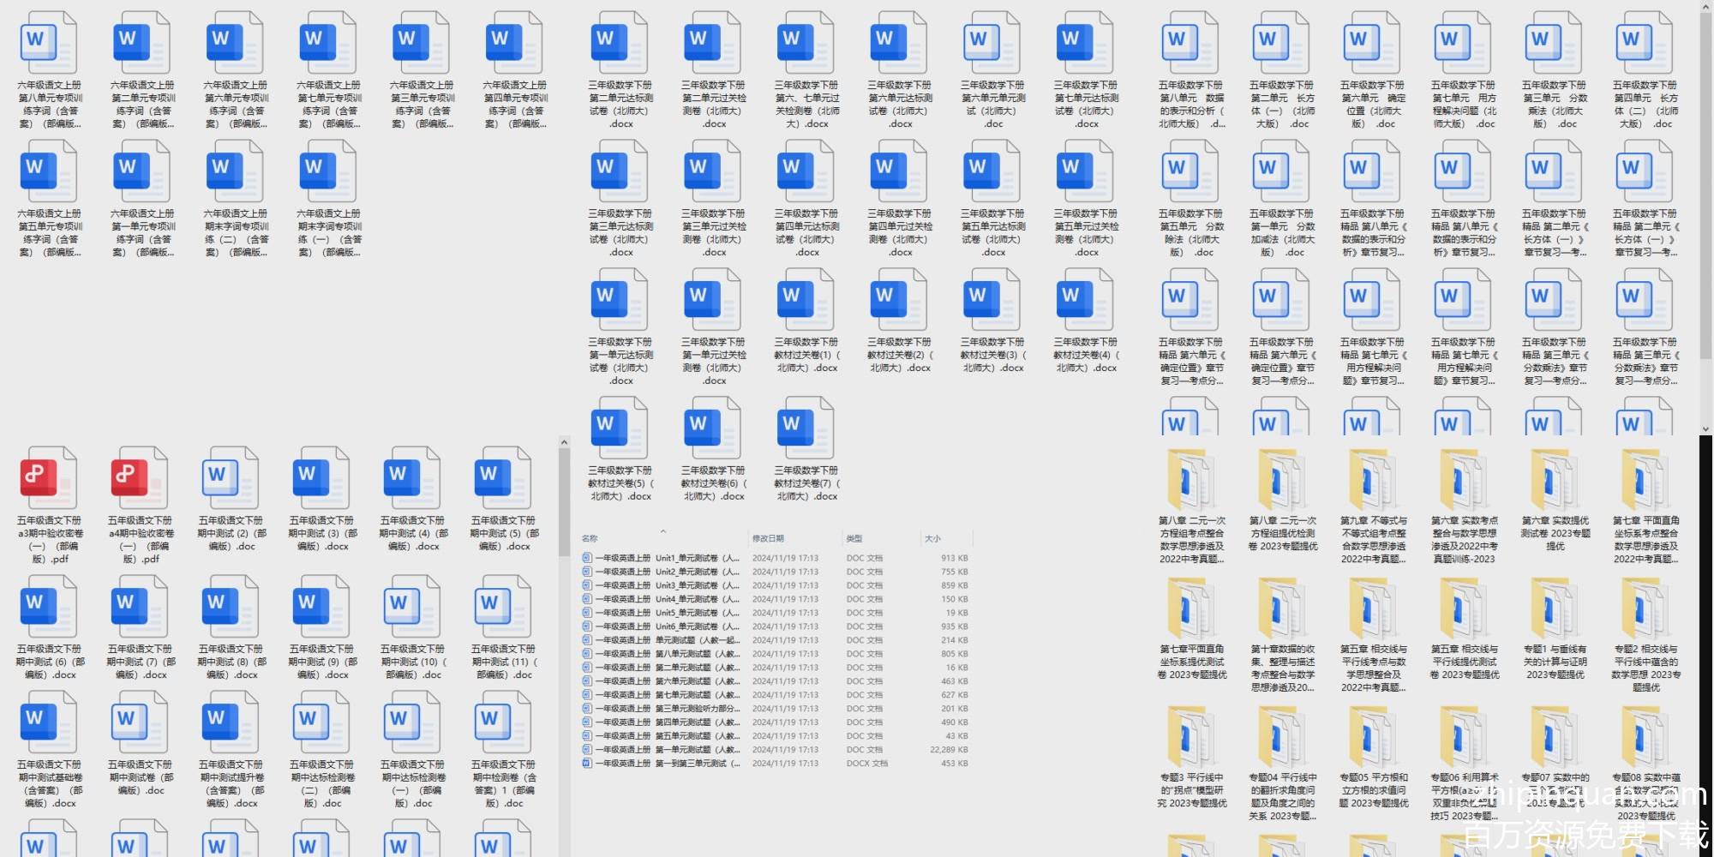The image size is (1714, 857).
Task: Click up arrow of 五年级语文 pane scrollbar
Action: click(564, 443)
